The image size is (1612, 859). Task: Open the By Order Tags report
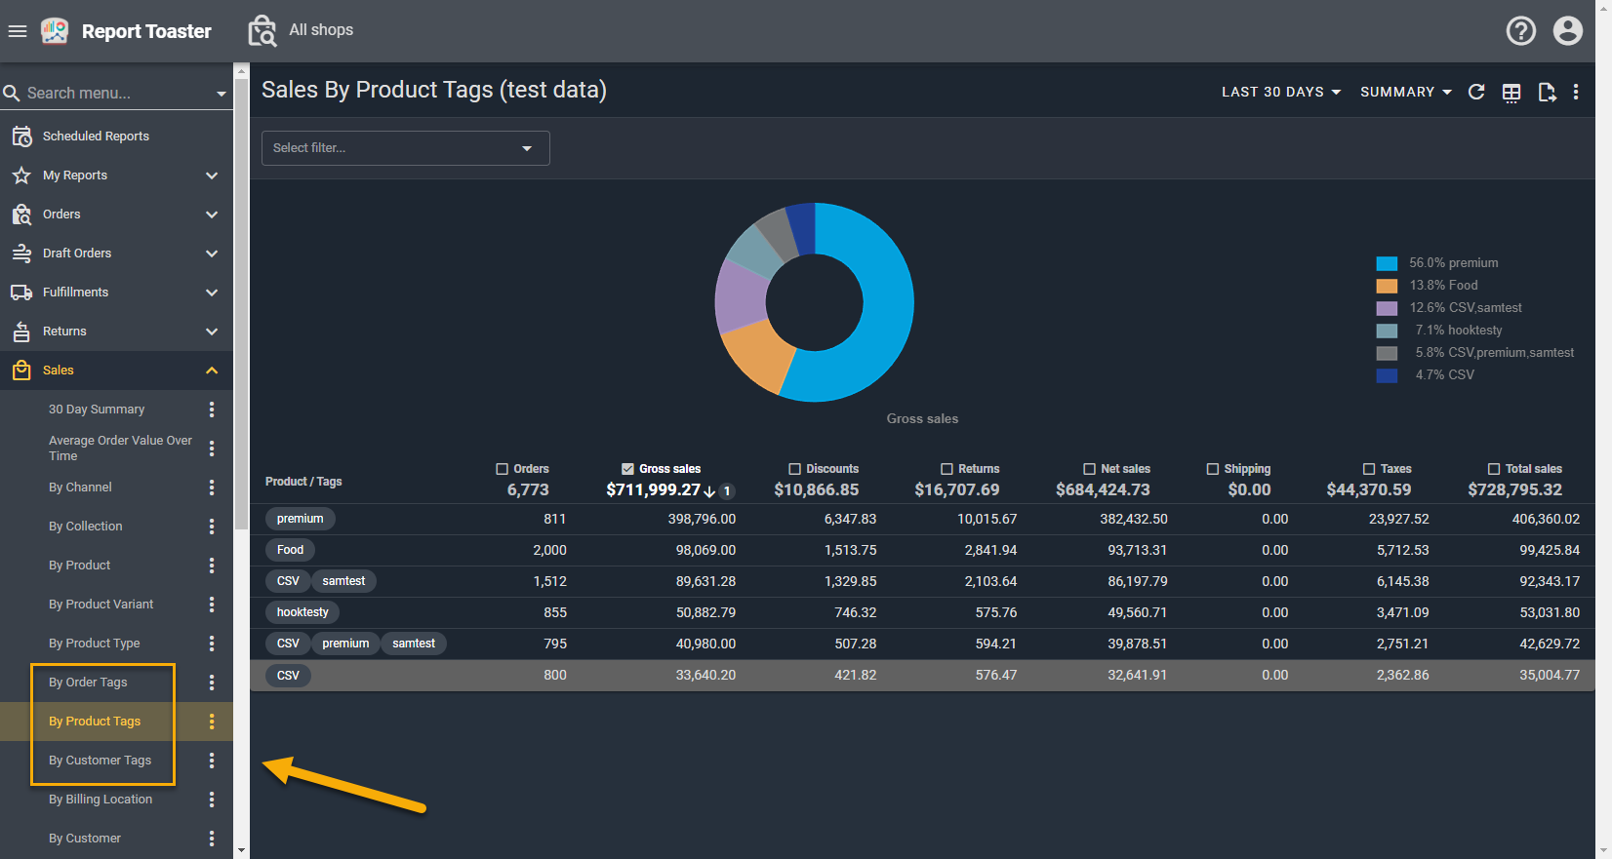click(x=88, y=683)
